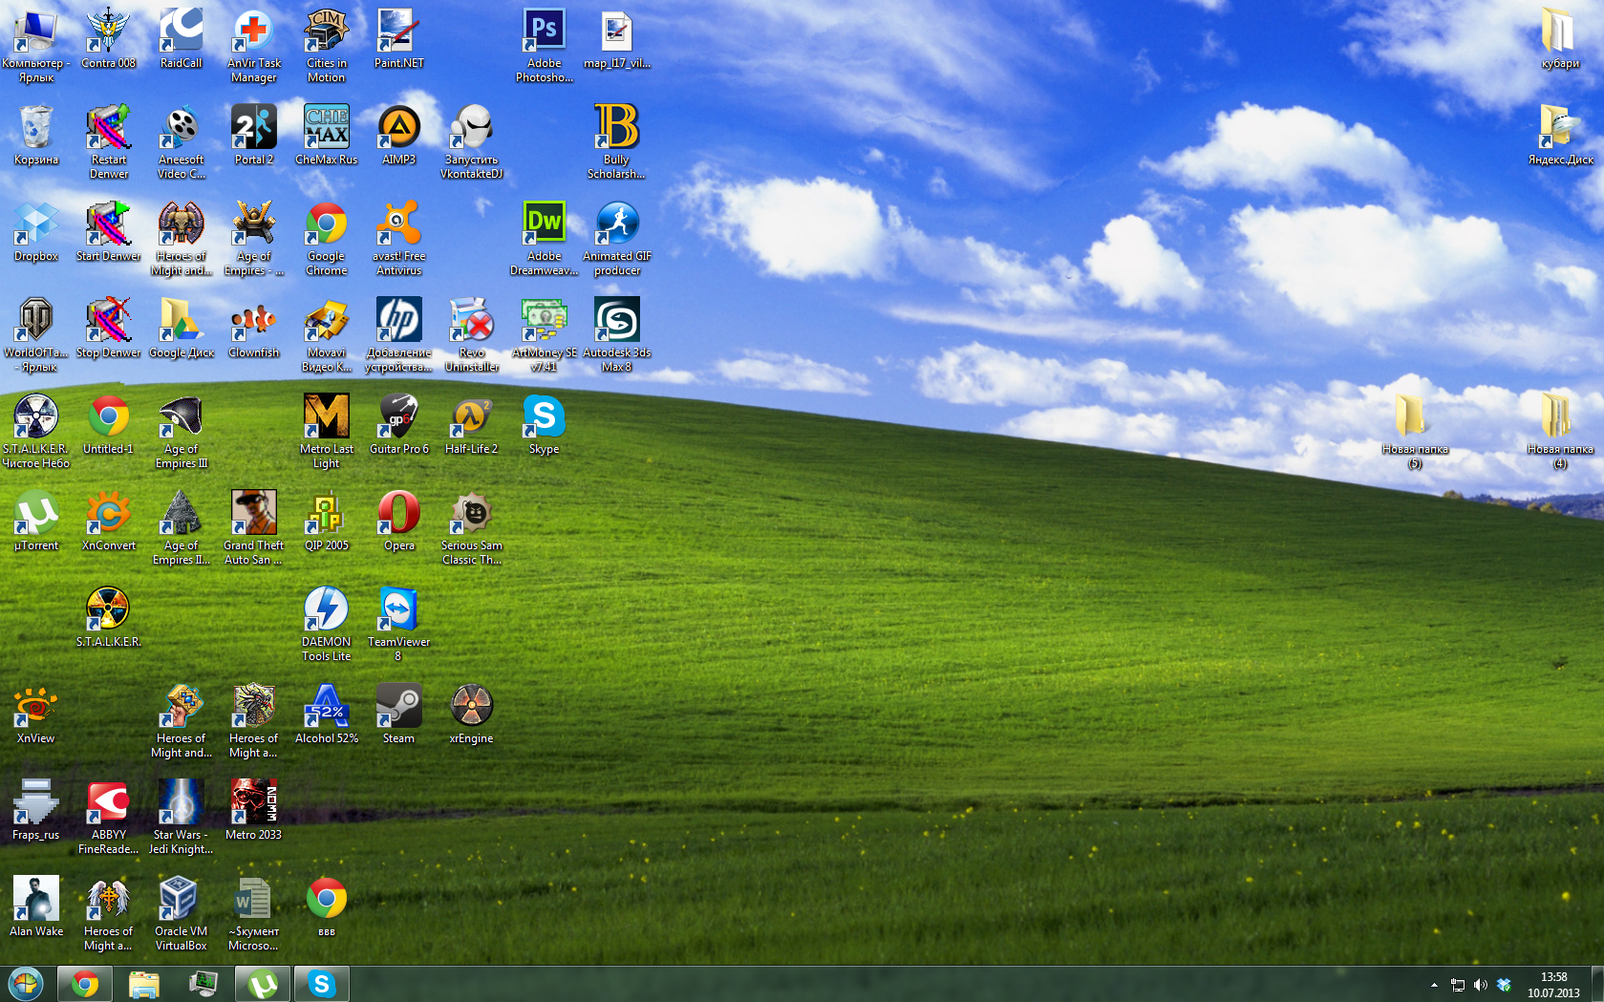The image size is (1604, 1002).
Task: Open CheMax Rus shortcut
Action: (327, 135)
